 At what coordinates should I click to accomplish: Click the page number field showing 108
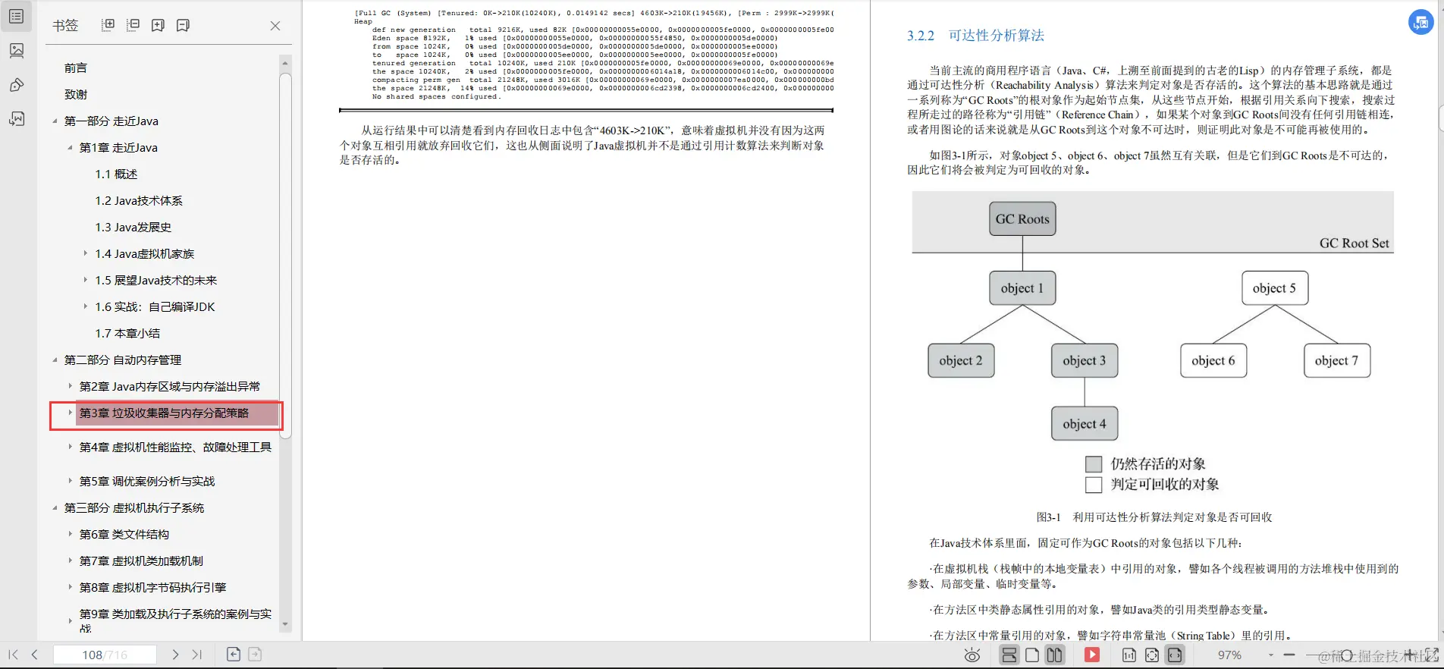click(x=105, y=655)
